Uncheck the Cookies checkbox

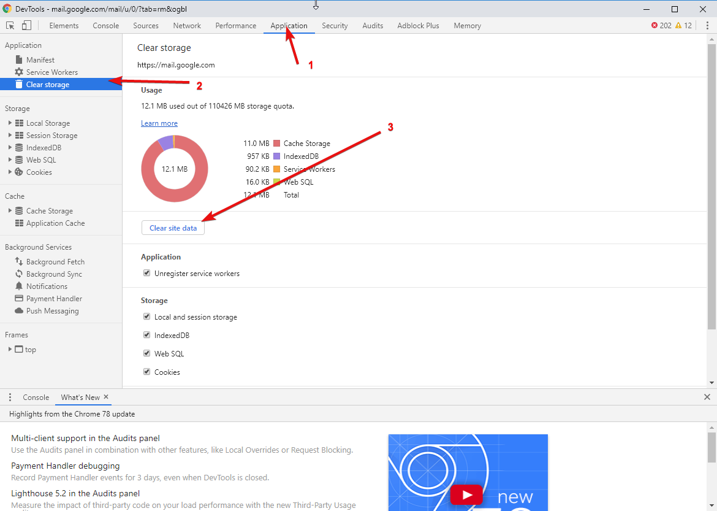(x=147, y=371)
